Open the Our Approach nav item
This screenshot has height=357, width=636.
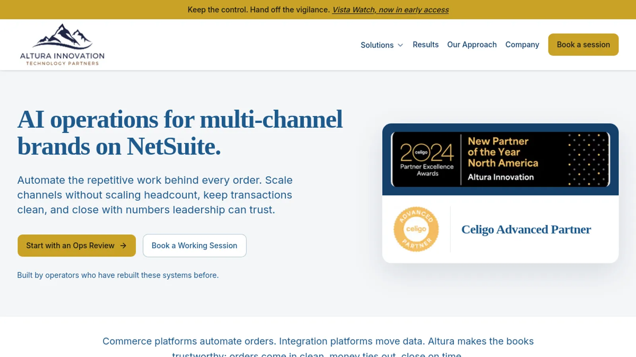click(x=472, y=45)
